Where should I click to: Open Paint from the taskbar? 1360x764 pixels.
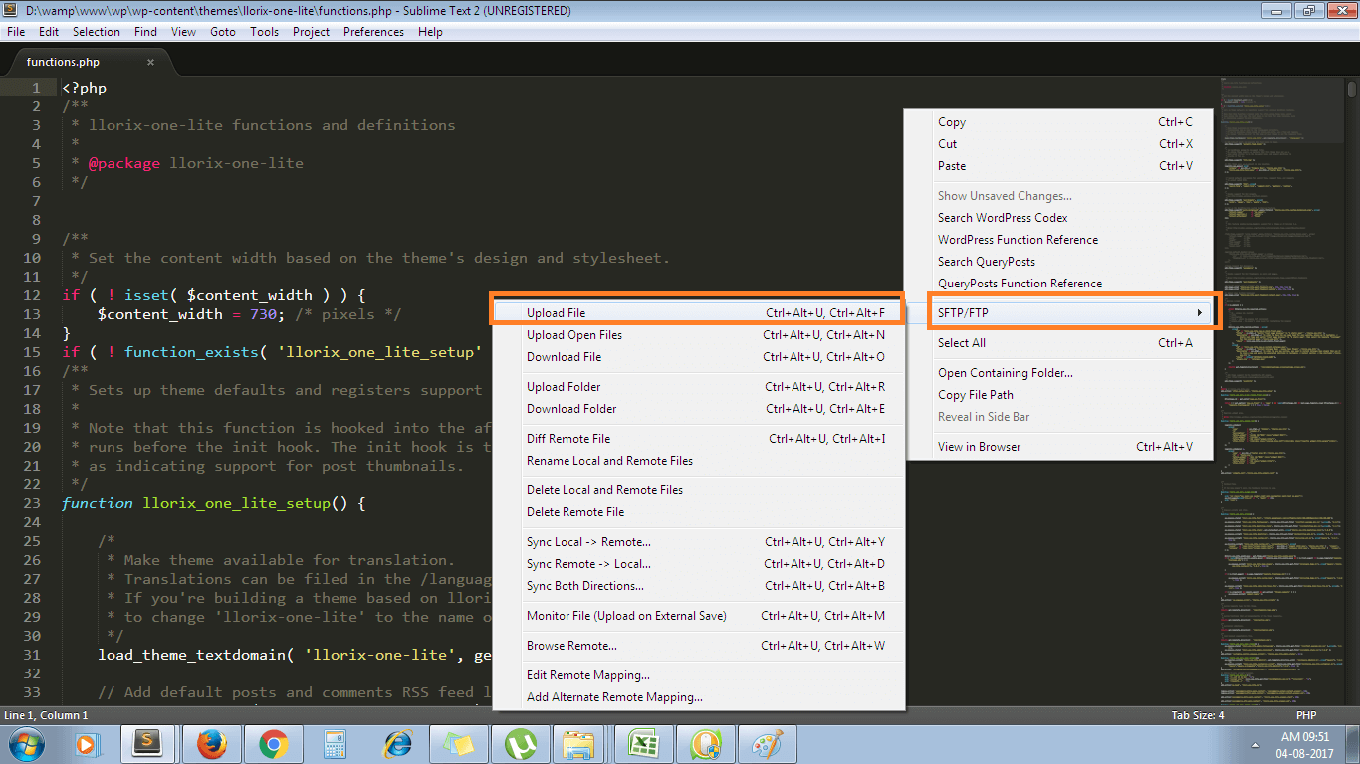point(766,744)
